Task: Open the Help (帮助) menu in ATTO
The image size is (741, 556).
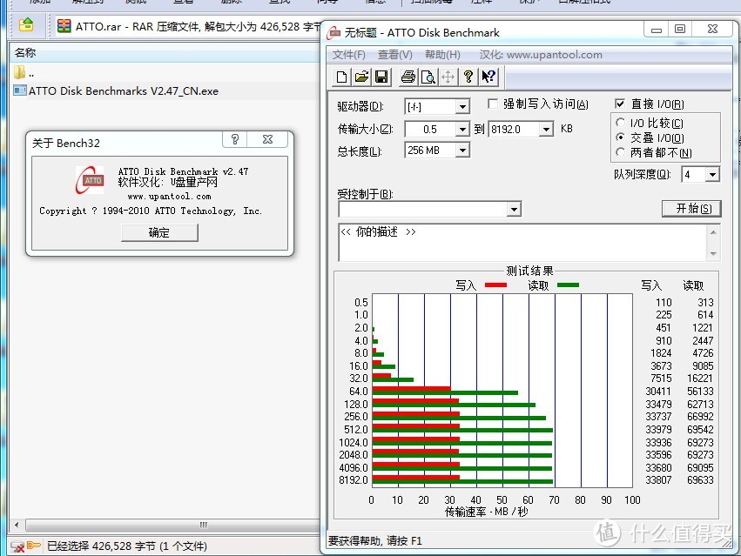Action: (442, 54)
